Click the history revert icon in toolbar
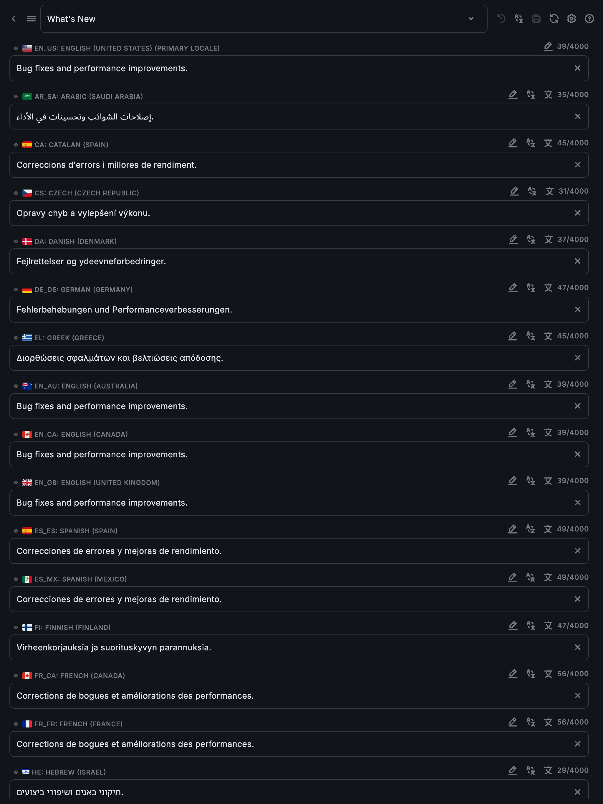 (x=501, y=19)
